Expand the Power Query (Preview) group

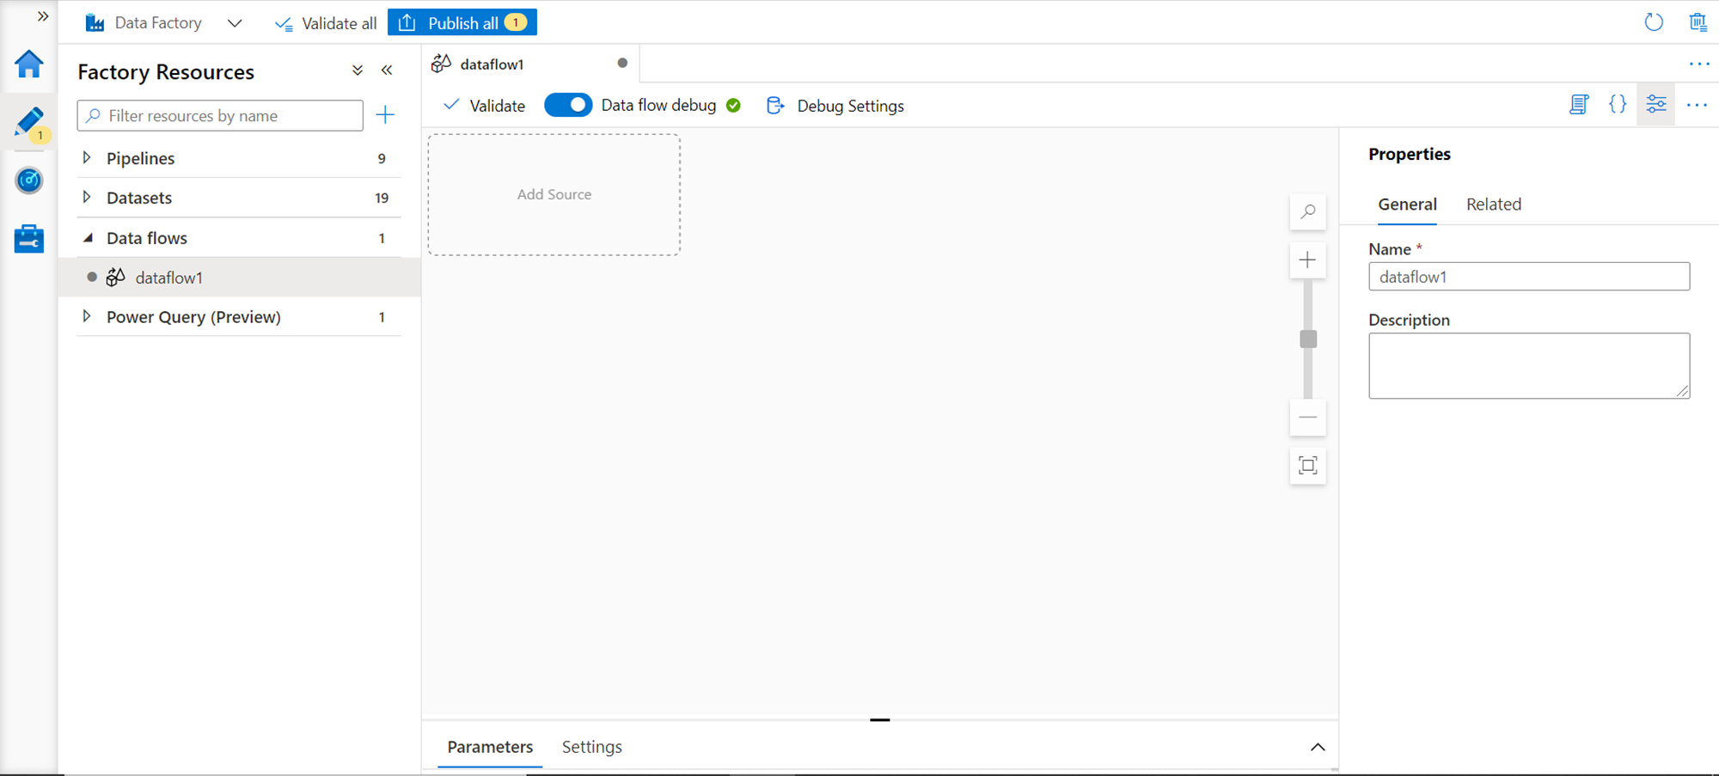[87, 317]
